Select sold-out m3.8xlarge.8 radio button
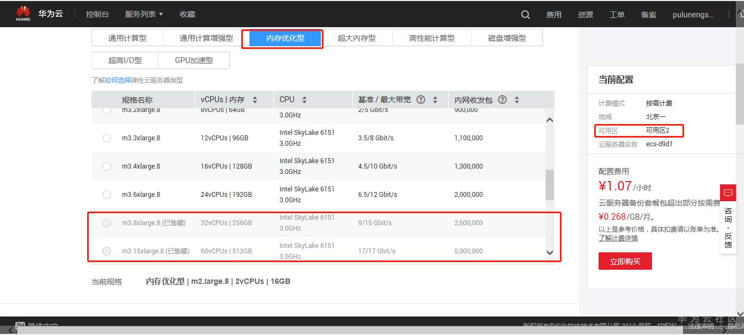Screen dimensions: 744x335 pos(107,223)
